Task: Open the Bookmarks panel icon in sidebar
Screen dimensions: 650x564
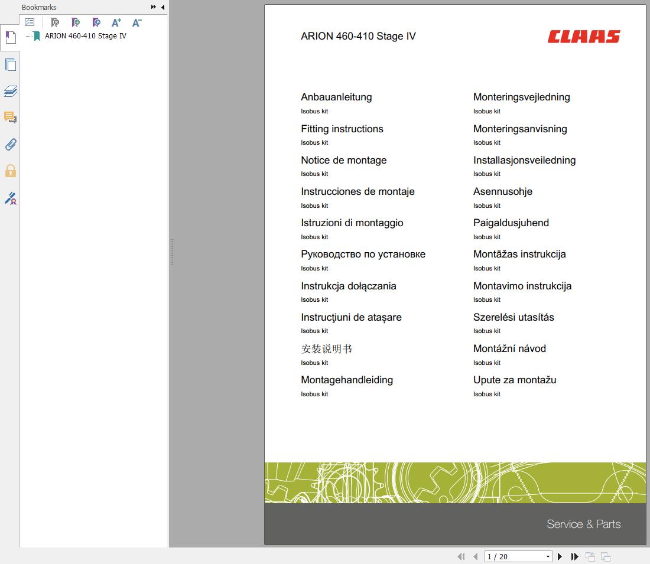Action: click(11, 38)
